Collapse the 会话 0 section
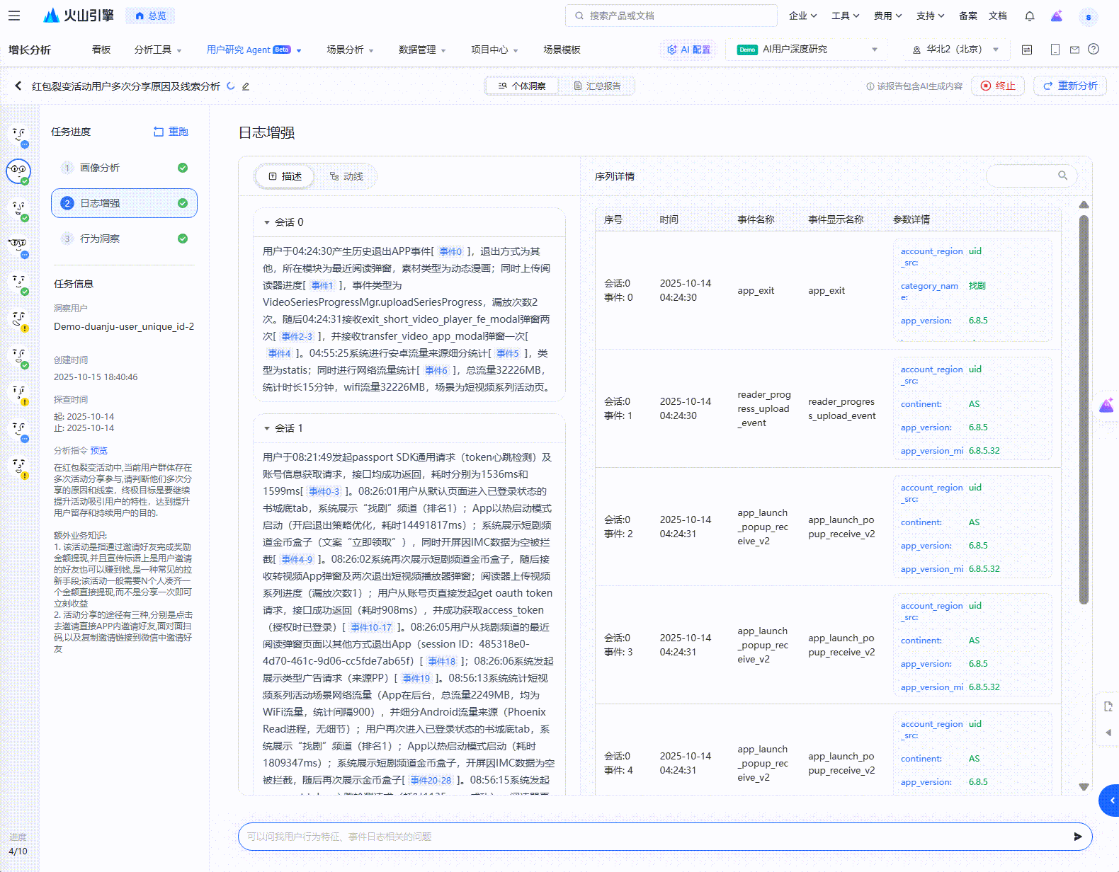Image resolution: width=1119 pixels, height=872 pixels. [x=267, y=222]
